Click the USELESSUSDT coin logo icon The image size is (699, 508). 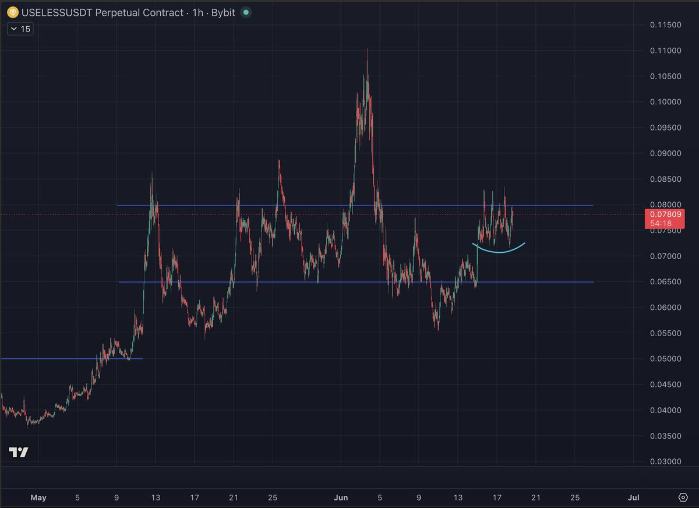[x=13, y=12]
